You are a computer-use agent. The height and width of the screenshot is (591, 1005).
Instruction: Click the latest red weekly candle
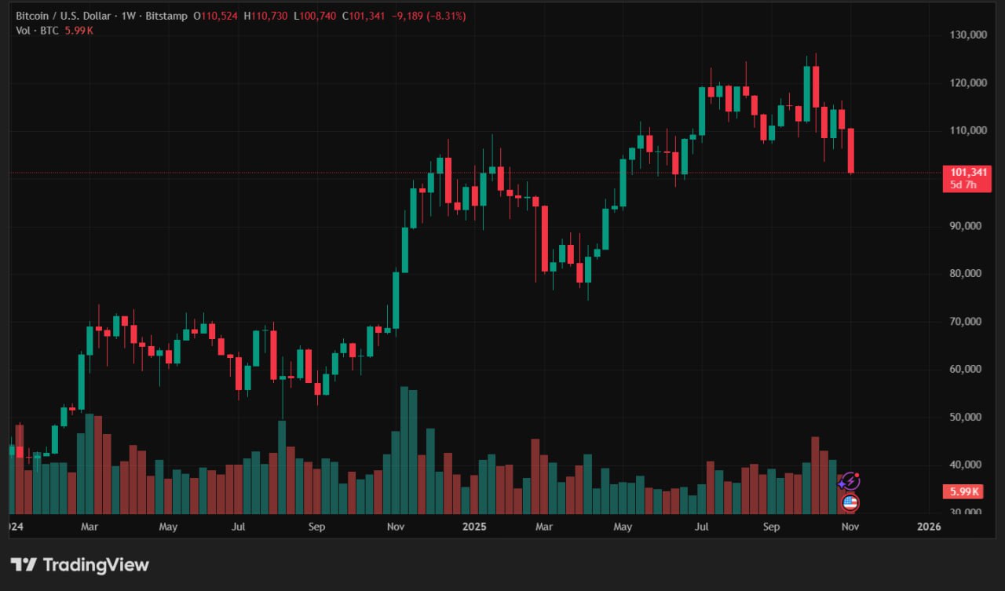tap(850, 151)
